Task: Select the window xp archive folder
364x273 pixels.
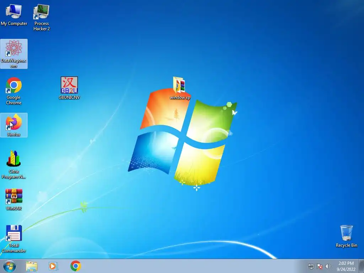Action: point(180,88)
